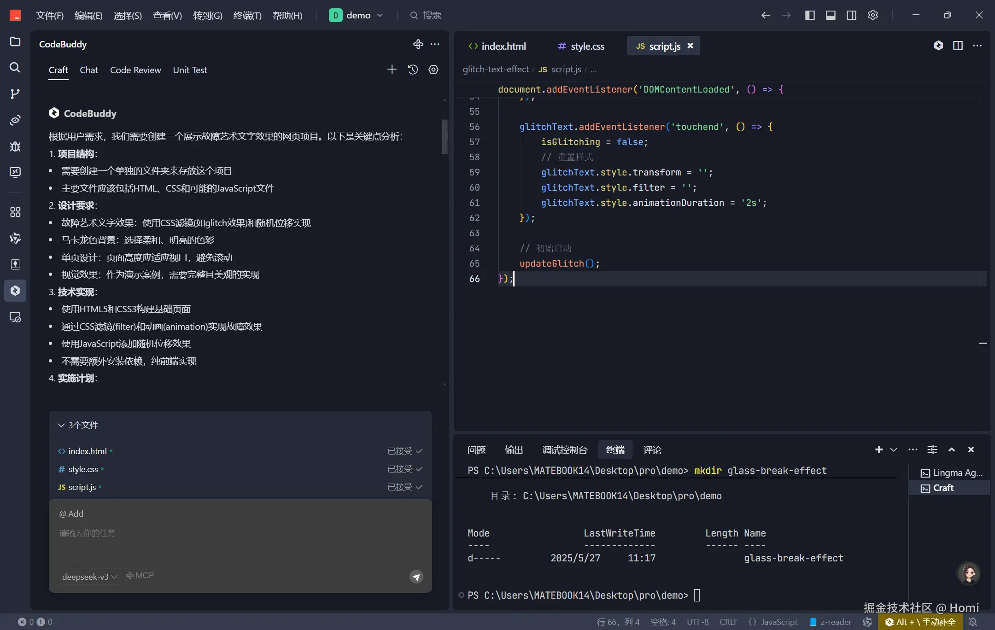Click the notifications bell in status bar

point(973,622)
